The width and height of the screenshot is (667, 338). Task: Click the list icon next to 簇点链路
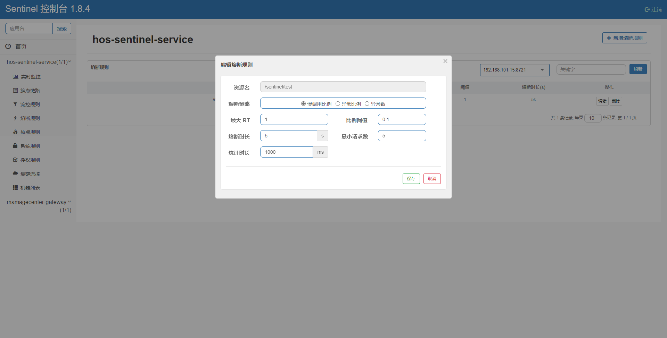15,91
